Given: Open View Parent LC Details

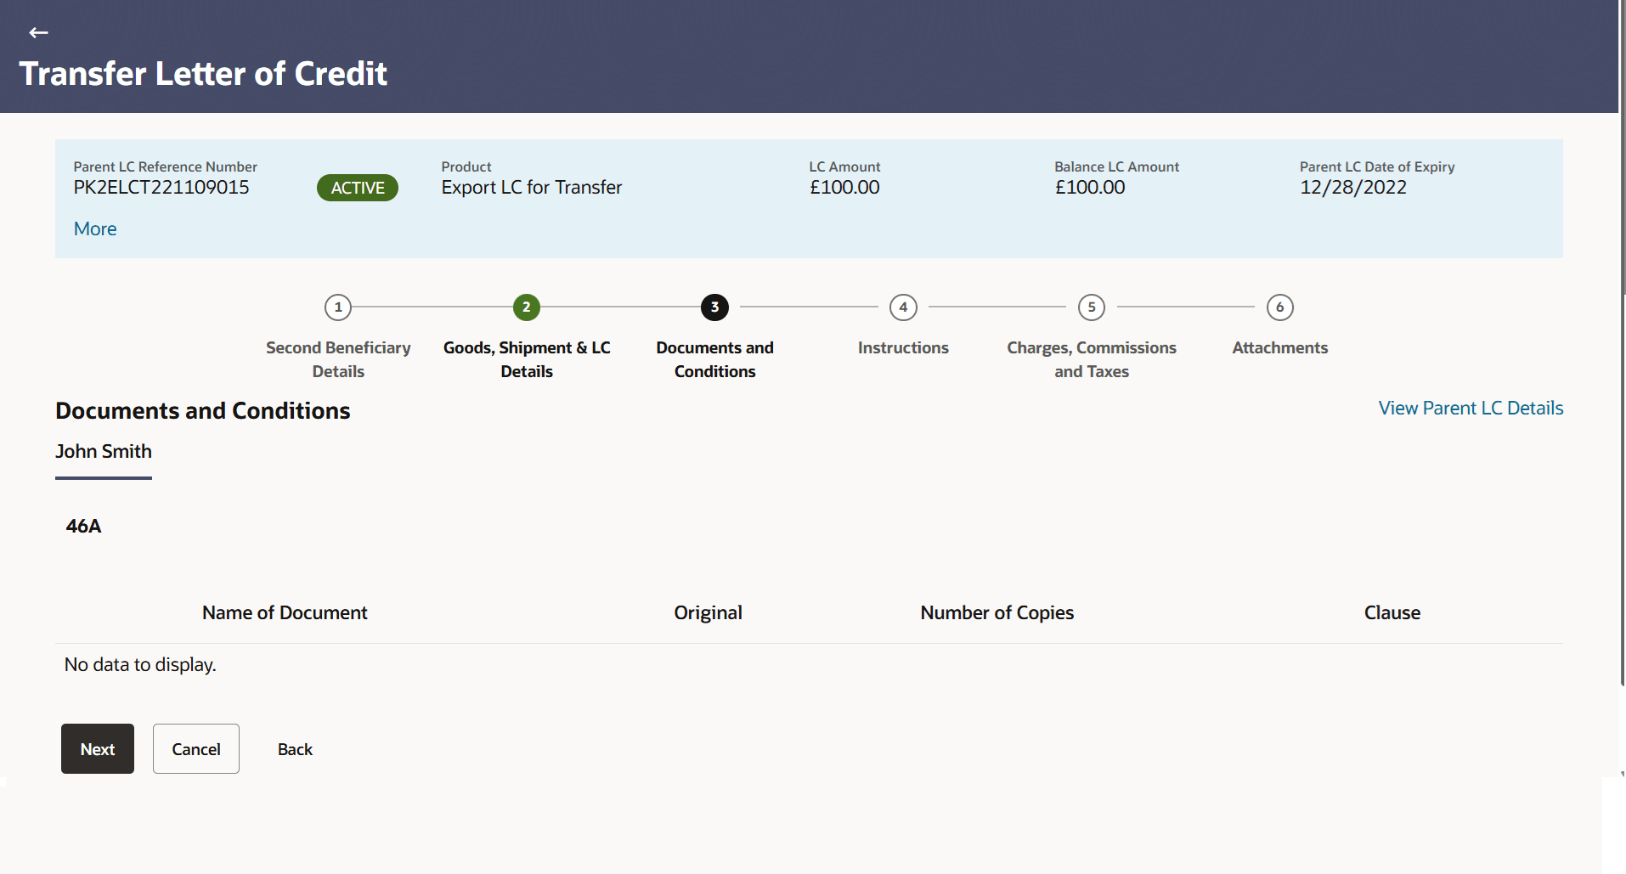Looking at the screenshot, I should (1470, 408).
